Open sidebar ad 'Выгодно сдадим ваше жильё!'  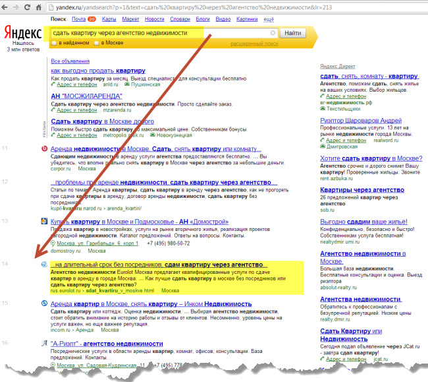pos(363,222)
